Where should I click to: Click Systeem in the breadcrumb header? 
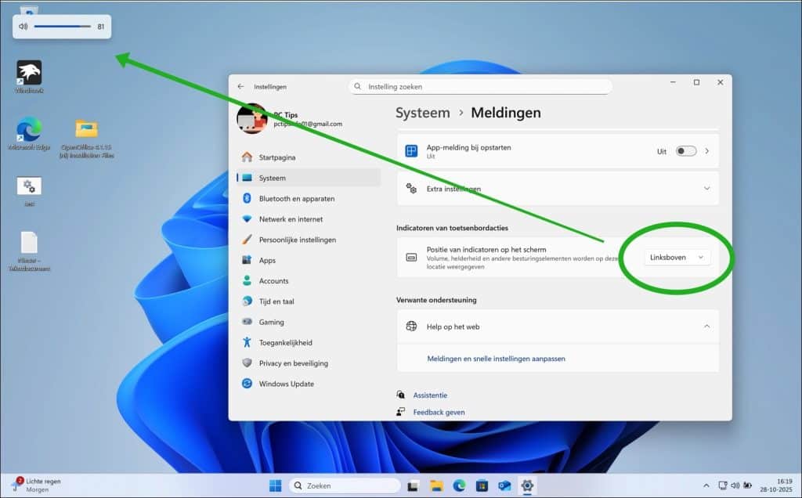tap(422, 113)
